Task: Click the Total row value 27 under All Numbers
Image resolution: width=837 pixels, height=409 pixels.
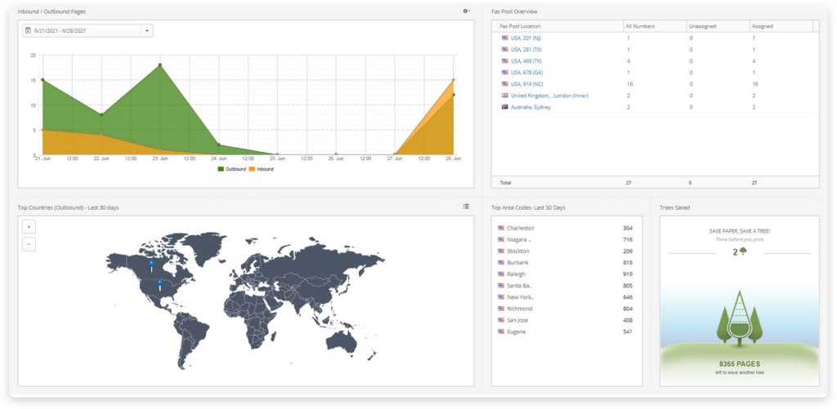Action: pos(629,183)
